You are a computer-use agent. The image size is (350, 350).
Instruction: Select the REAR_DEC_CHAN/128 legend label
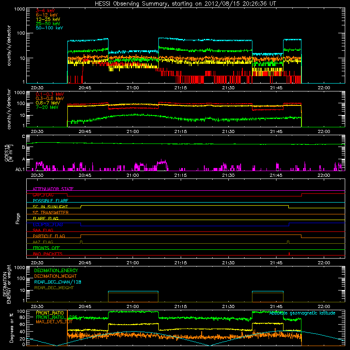click(x=58, y=282)
